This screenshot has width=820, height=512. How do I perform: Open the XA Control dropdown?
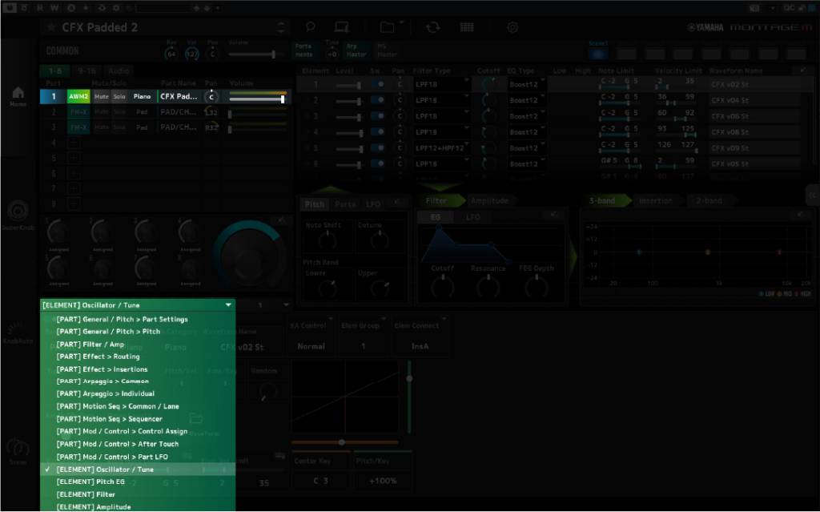[312, 346]
